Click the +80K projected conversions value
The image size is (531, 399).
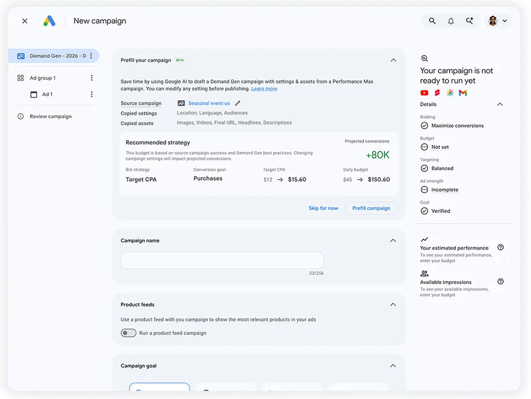click(377, 155)
